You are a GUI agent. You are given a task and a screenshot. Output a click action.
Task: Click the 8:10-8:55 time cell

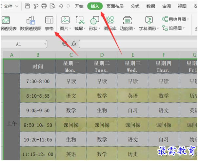tap(38, 96)
